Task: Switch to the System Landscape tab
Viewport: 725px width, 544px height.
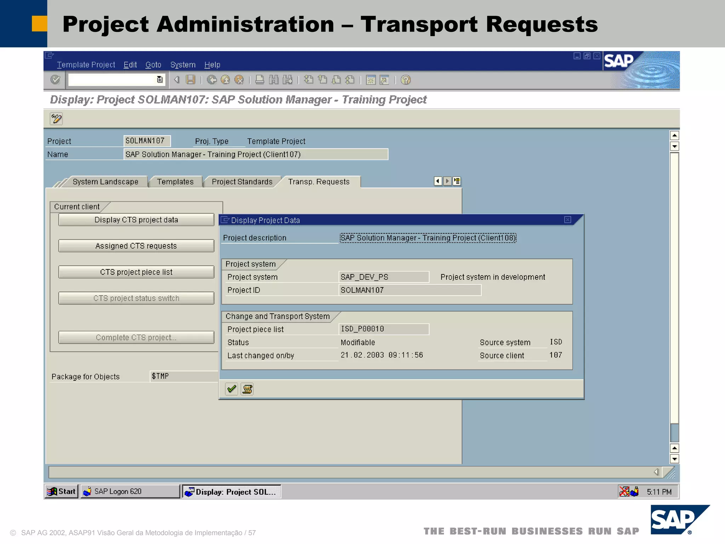Action: click(105, 182)
